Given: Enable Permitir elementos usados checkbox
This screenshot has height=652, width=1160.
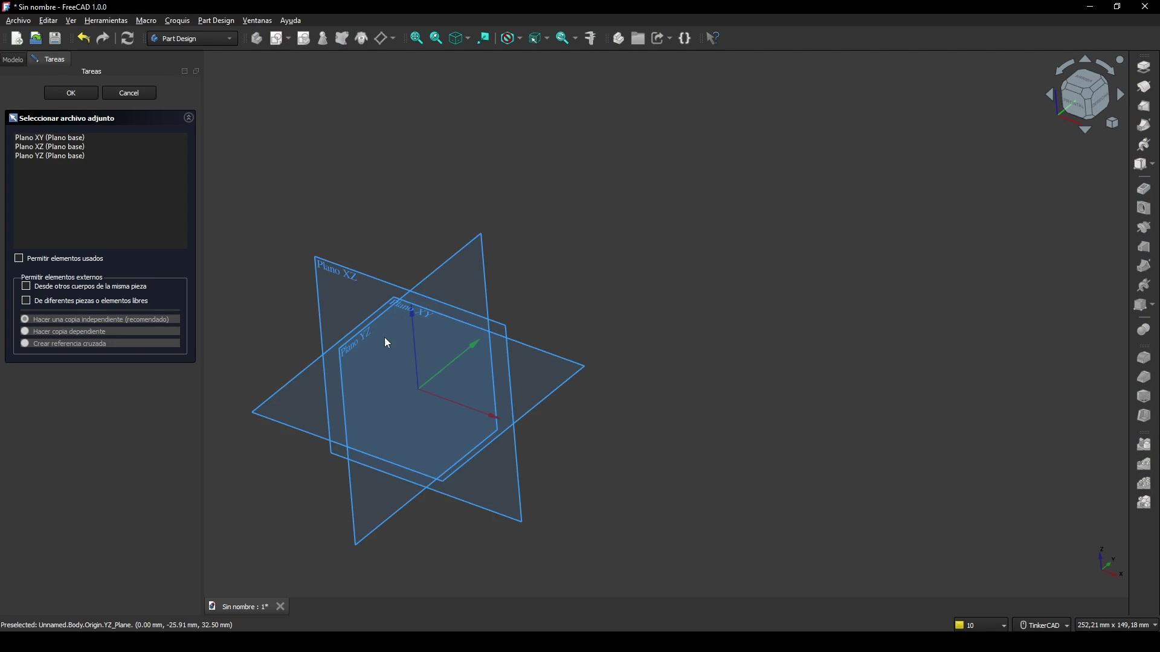Looking at the screenshot, I should 19,258.
